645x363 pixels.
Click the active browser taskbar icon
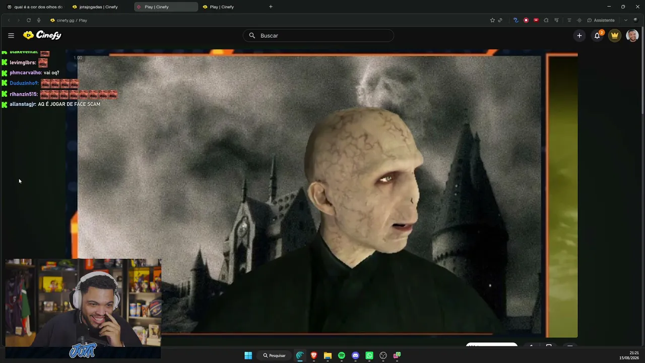(x=300, y=355)
